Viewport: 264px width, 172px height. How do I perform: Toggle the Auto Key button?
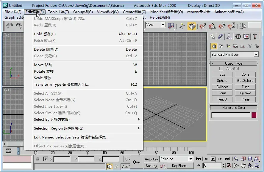coord(151,159)
